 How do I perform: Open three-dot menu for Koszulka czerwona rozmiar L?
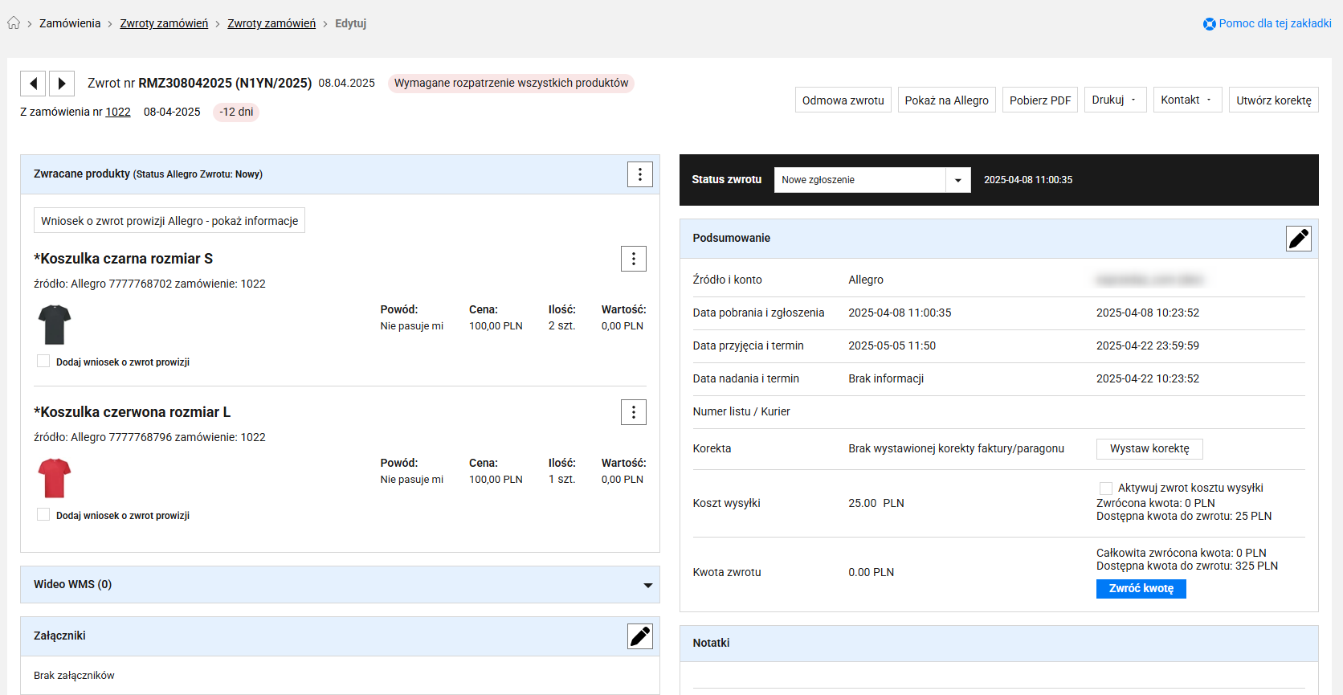point(634,412)
